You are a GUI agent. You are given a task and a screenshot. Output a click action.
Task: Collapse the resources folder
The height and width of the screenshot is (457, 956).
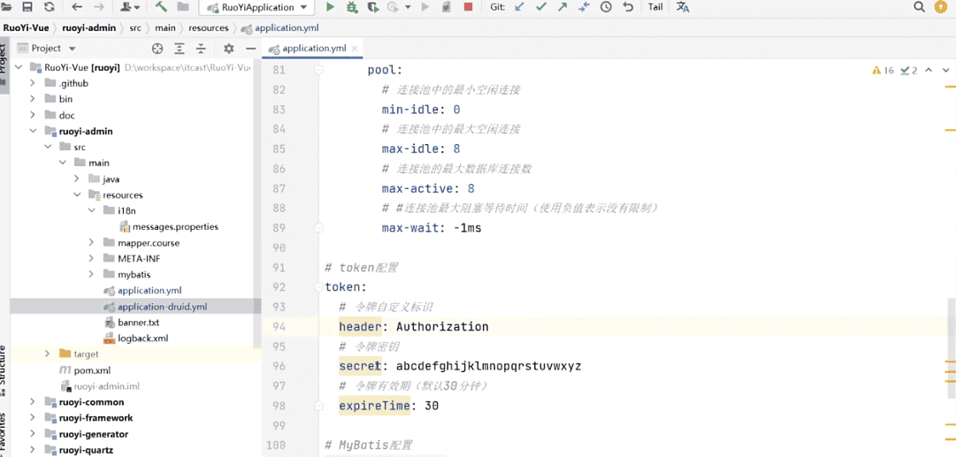pyautogui.click(x=78, y=195)
